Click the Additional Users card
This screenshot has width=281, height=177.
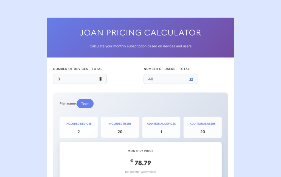pyautogui.click(x=202, y=127)
